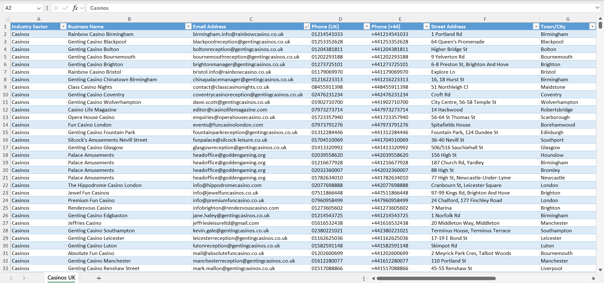
Task: Open the Phone (UK) filter dropdown
Action: pos(367,26)
